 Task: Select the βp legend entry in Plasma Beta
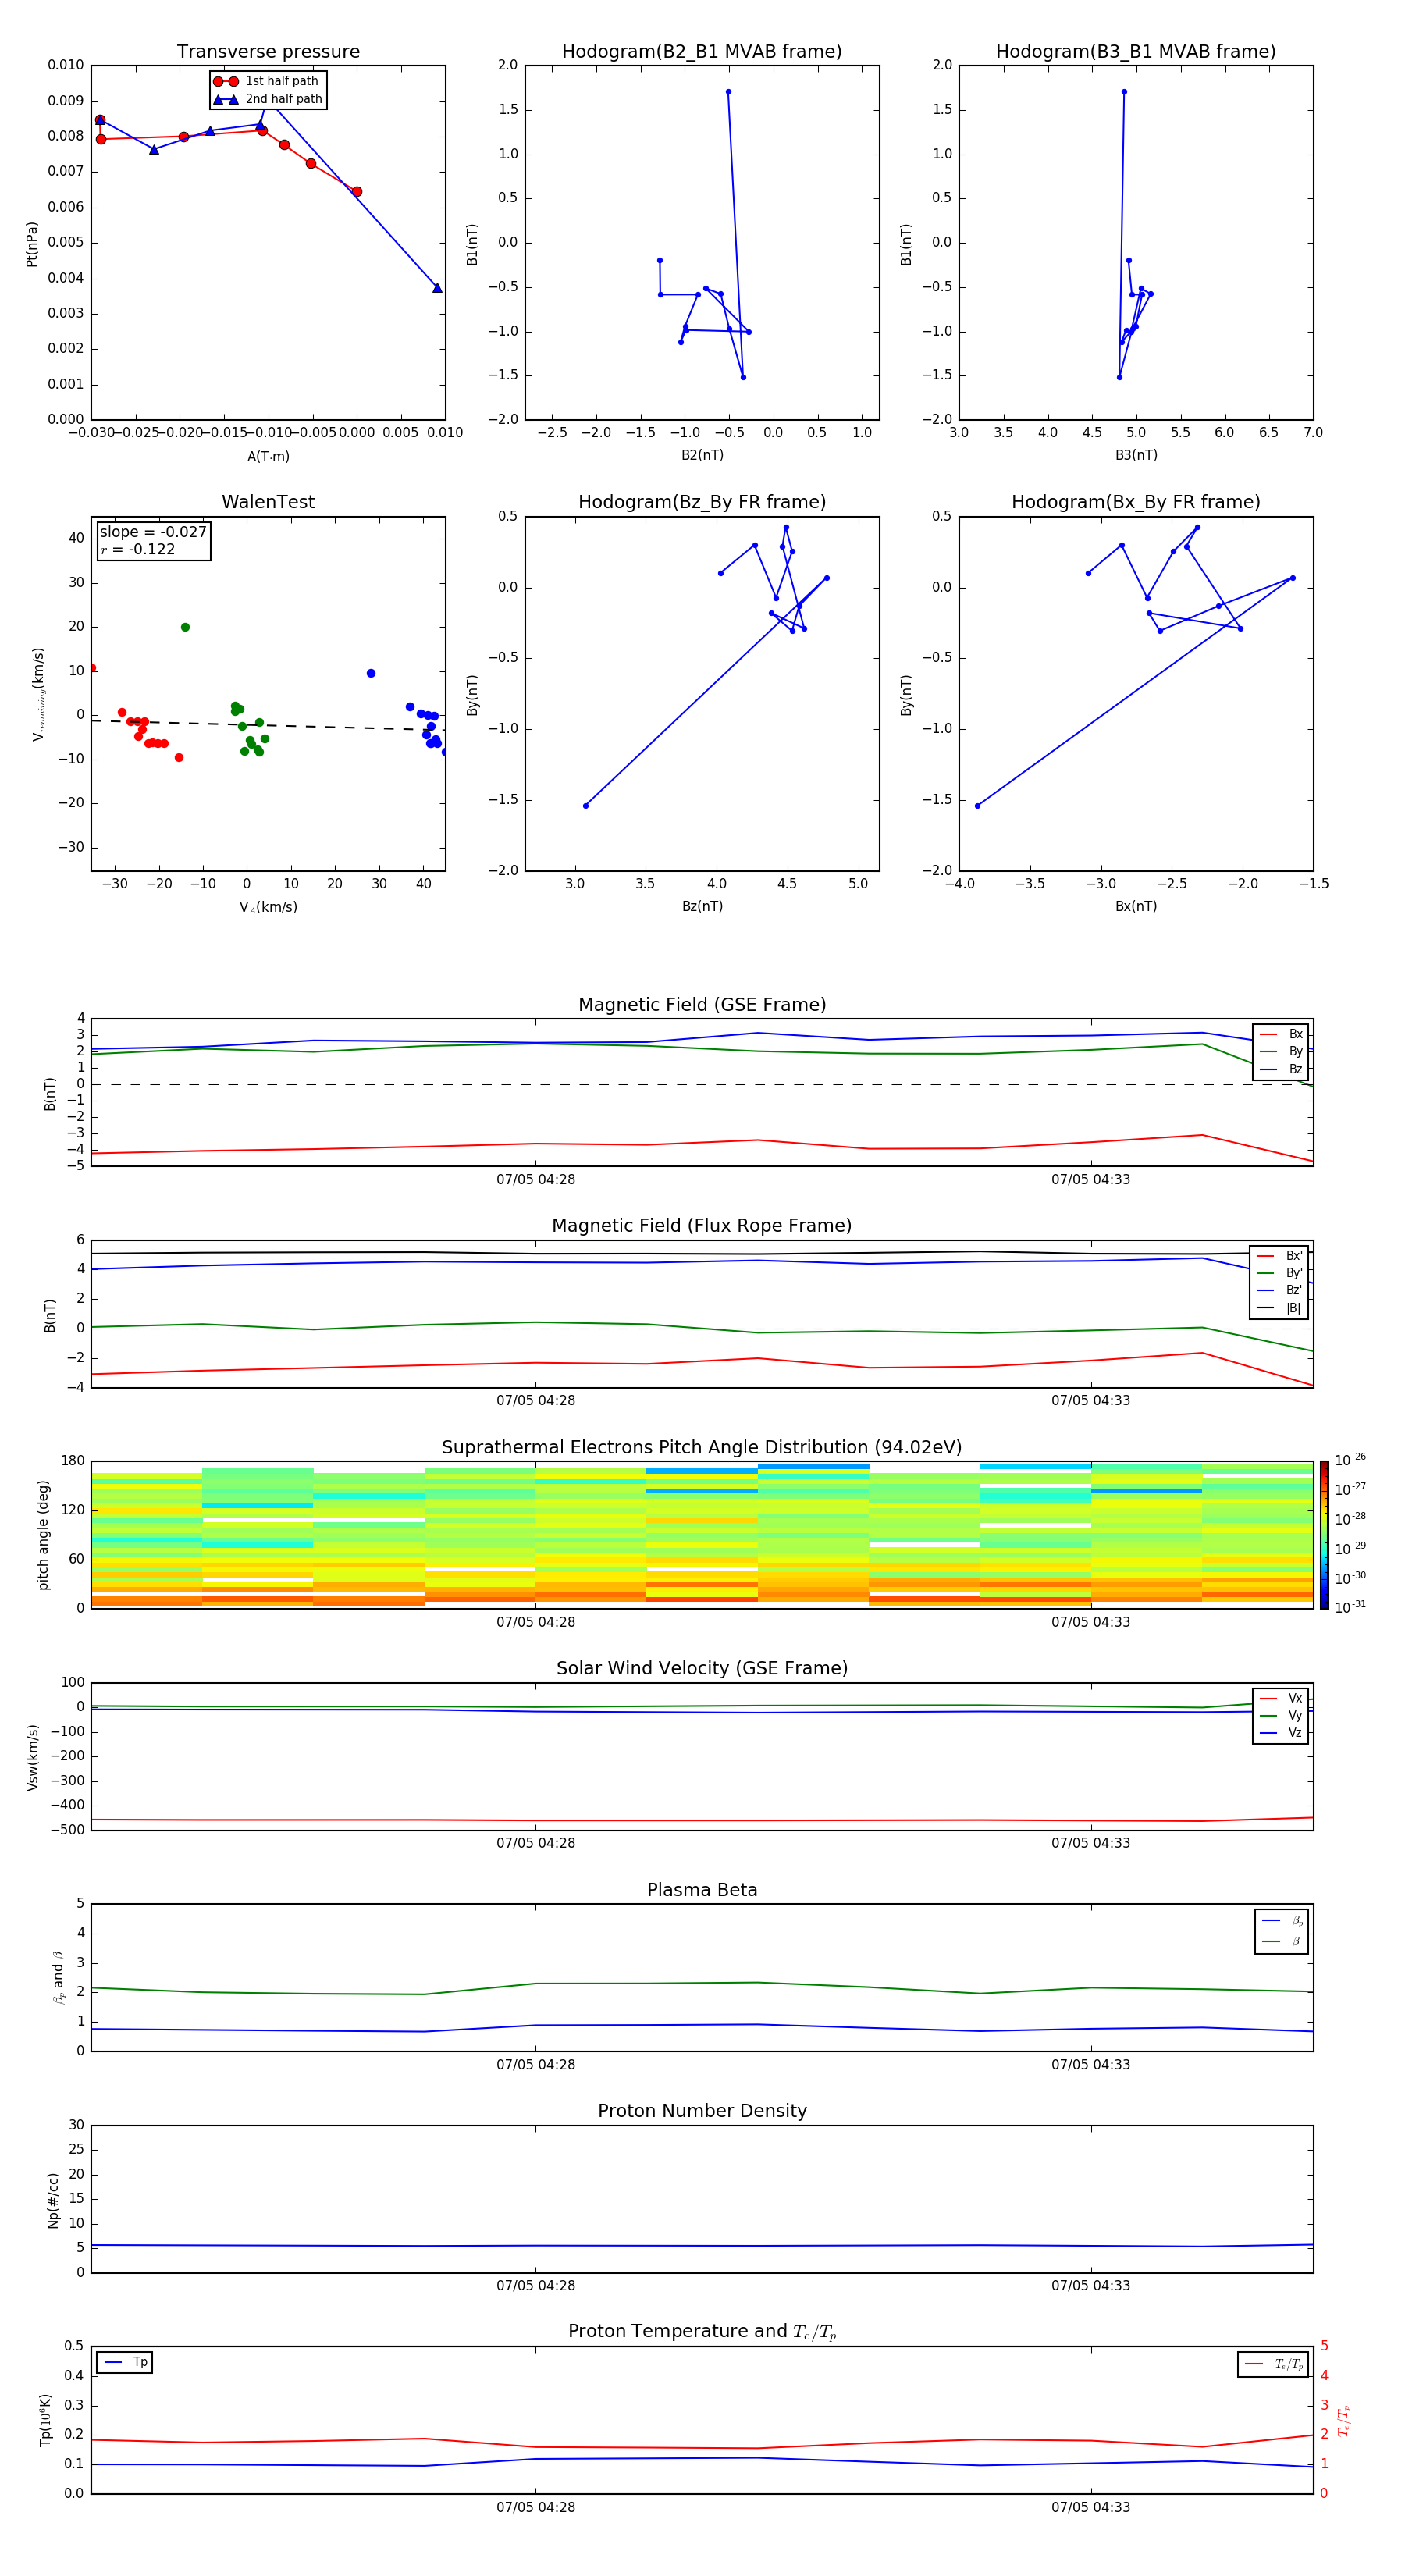coord(1282,1921)
